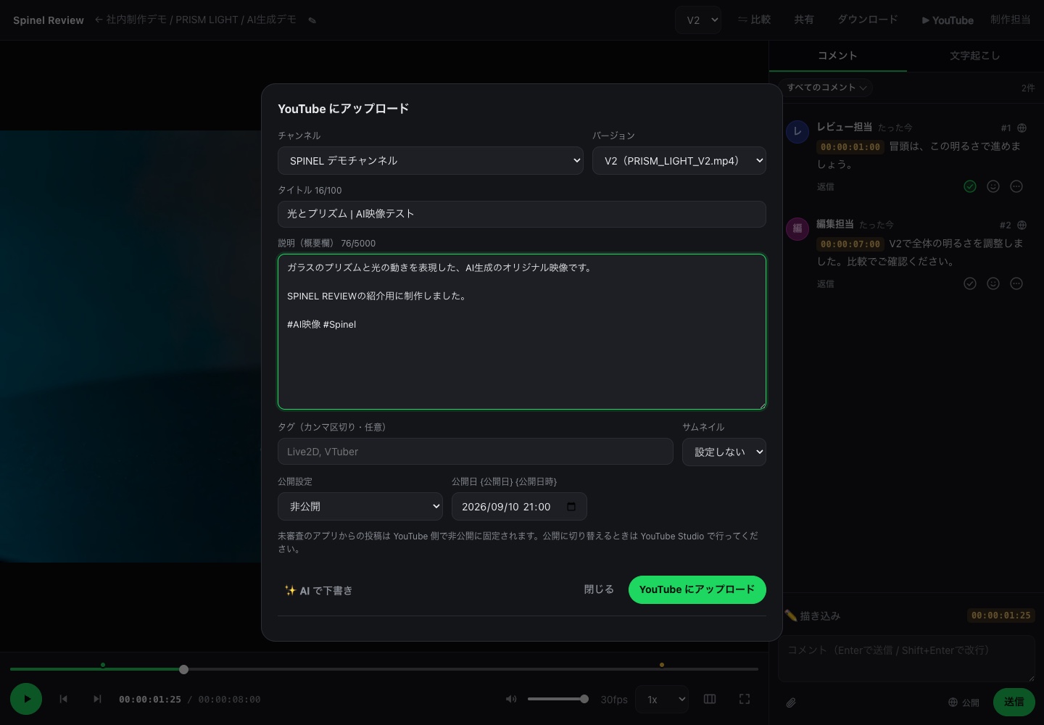Activate the 描き込み drawing tool
Viewport: 1044px width, 725px height.
(x=813, y=616)
